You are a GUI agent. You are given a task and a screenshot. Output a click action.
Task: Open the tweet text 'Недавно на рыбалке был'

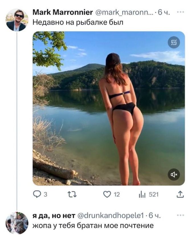point(78,22)
